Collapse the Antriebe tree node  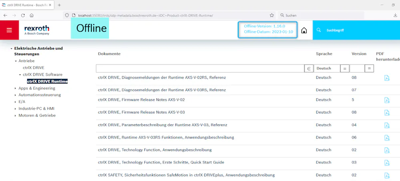pos(16,61)
